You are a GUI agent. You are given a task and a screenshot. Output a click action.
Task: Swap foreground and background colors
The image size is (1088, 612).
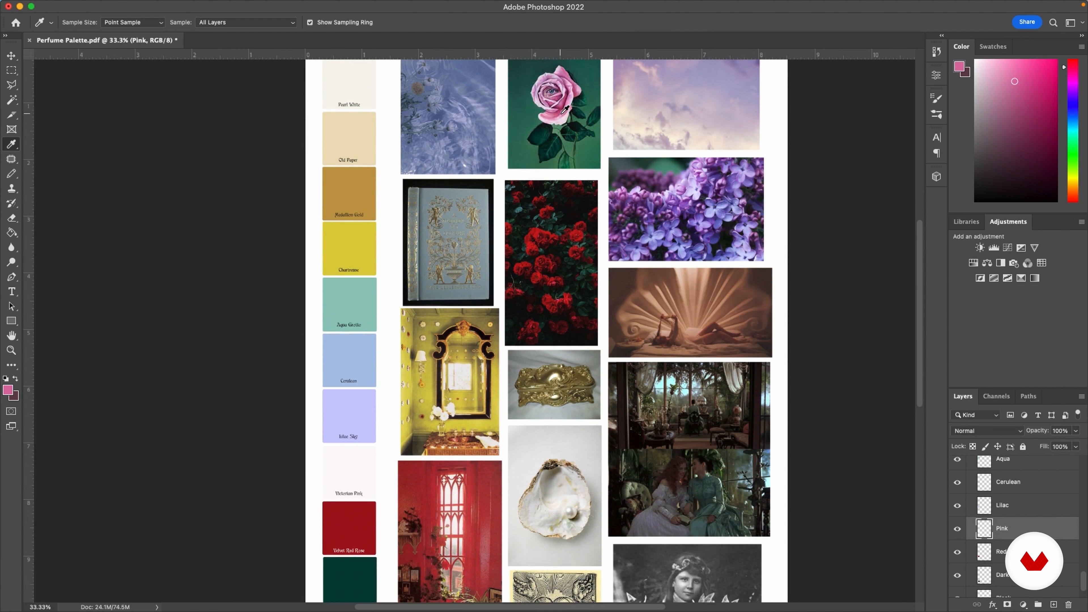tap(16, 379)
